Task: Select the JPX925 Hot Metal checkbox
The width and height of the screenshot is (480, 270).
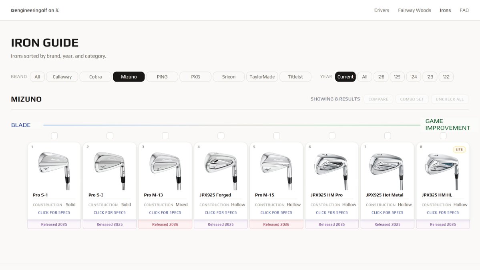Action: (x=388, y=136)
